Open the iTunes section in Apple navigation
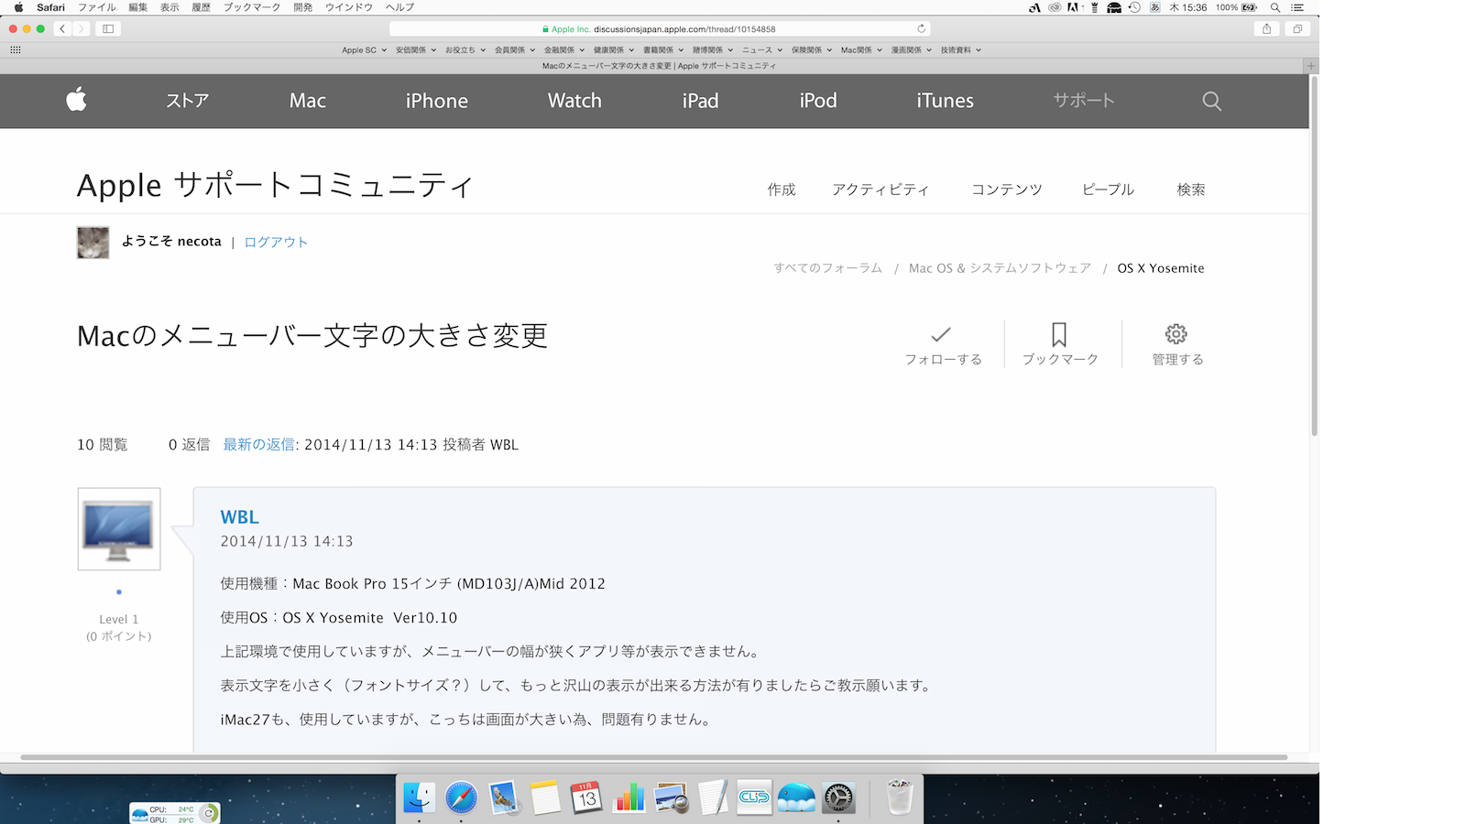This screenshot has width=1466, height=824. point(945,101)
